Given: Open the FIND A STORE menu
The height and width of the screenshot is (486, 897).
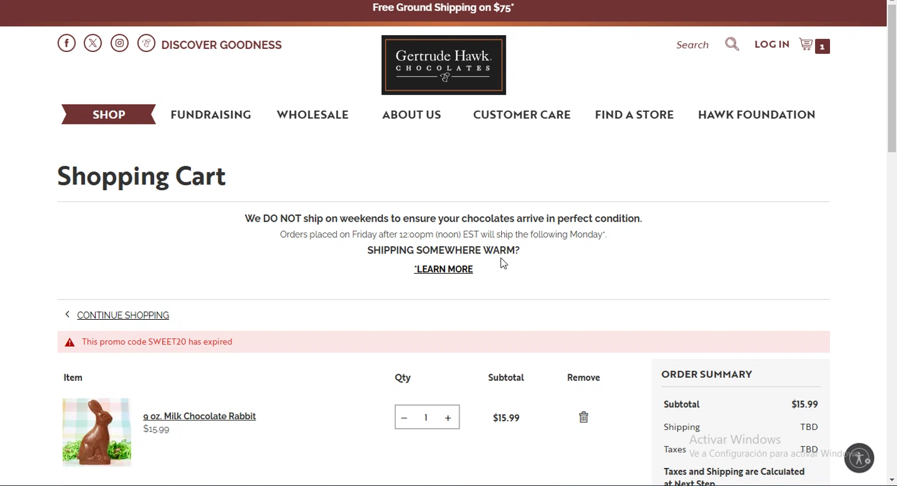Looking at the screenshot, I should [634, 115].
